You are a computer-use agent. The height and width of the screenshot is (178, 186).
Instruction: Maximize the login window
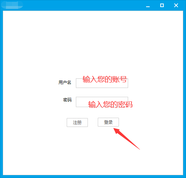[x=162, y=5]
